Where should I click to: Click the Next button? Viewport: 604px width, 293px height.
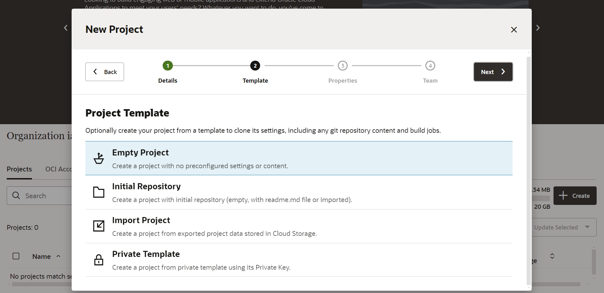(x=493, y=72)
